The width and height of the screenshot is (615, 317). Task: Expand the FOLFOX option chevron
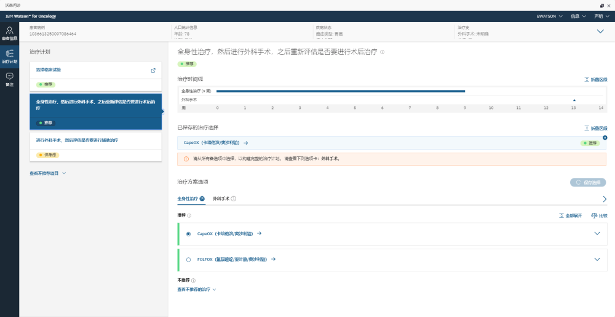point(597,260)
